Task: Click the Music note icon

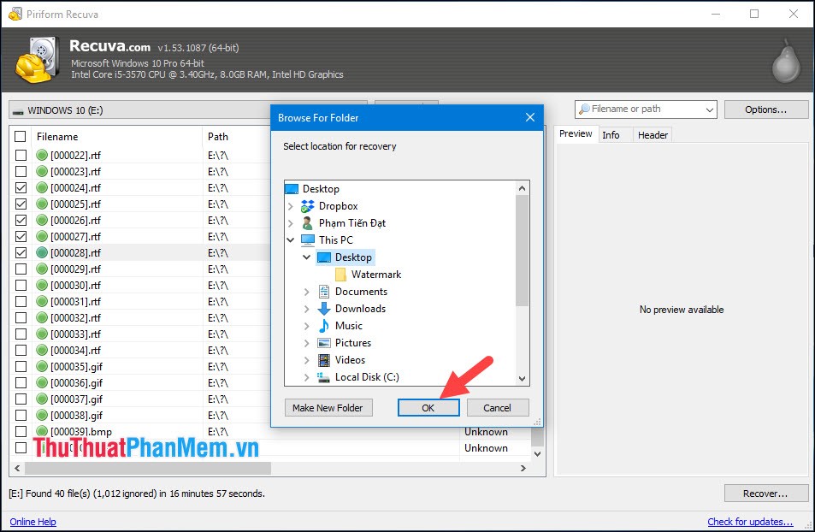Action: (x=324, y=326)
